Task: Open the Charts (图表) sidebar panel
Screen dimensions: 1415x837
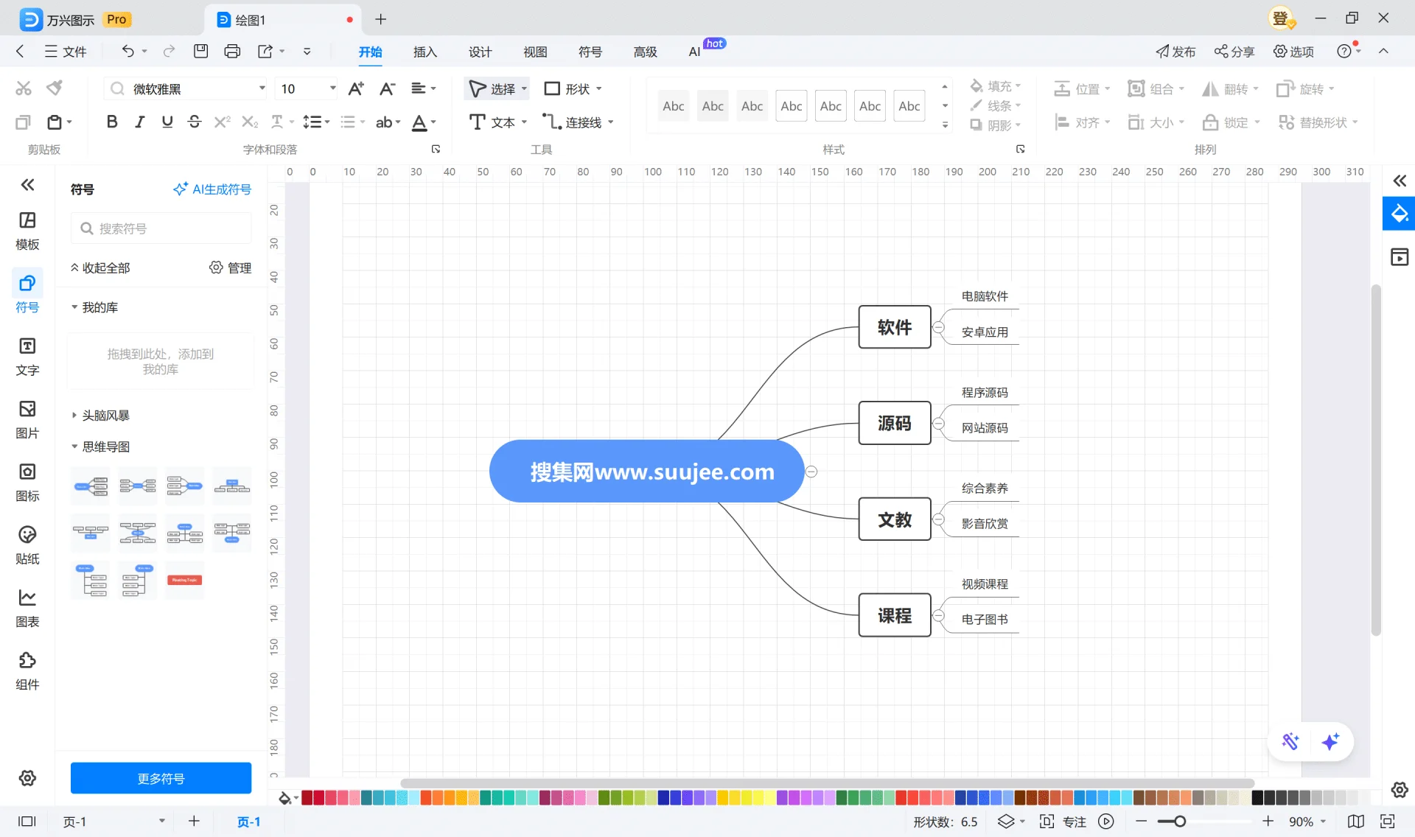Action: tap(27, 607)
